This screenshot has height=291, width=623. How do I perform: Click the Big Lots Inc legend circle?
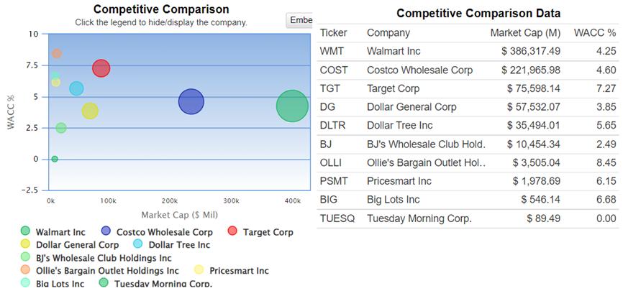tap(26, 283)
